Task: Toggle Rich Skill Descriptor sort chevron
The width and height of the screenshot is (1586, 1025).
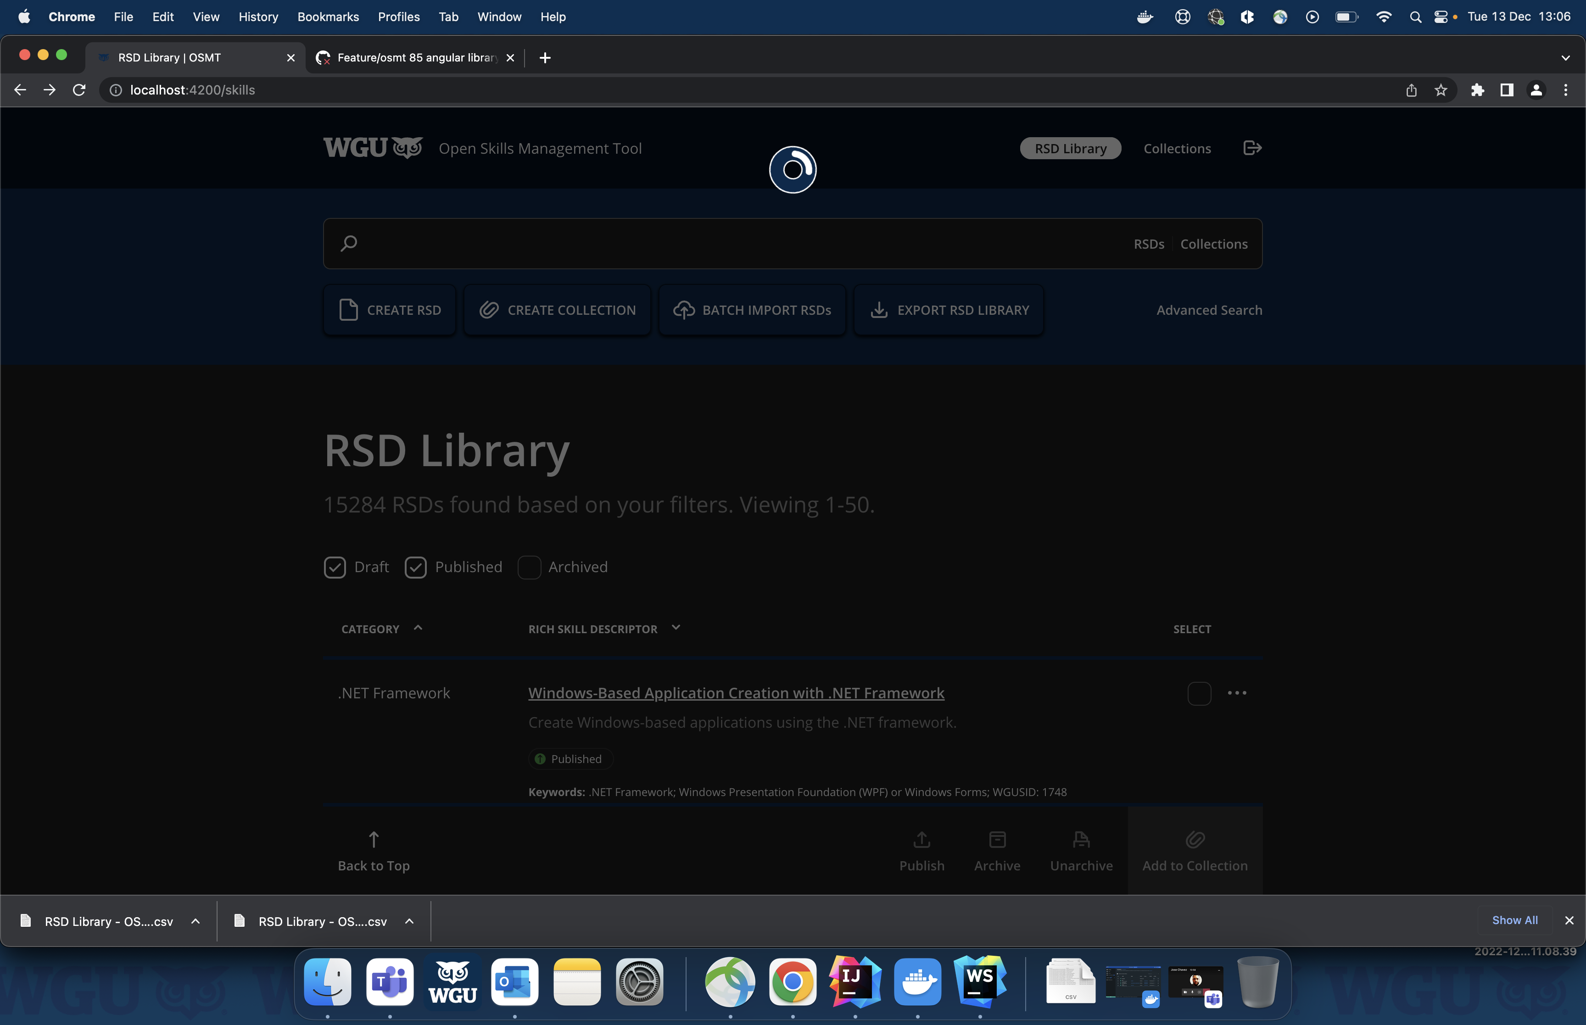Action: point(676,628)
